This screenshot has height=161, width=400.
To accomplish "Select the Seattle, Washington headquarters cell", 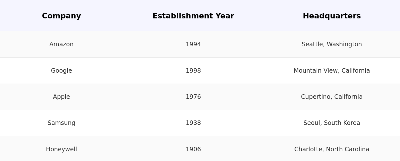I will [x=332, y=44].
